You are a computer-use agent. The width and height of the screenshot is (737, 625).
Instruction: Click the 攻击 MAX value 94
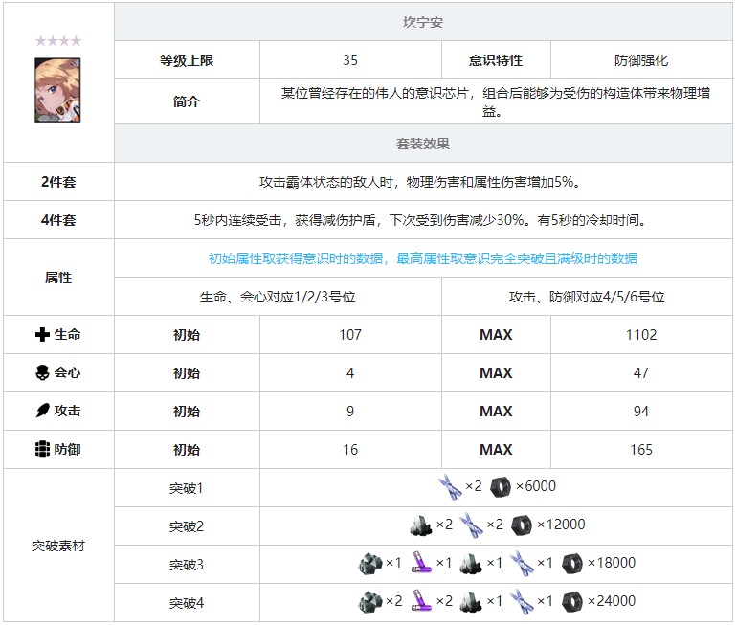pos(641,412)
